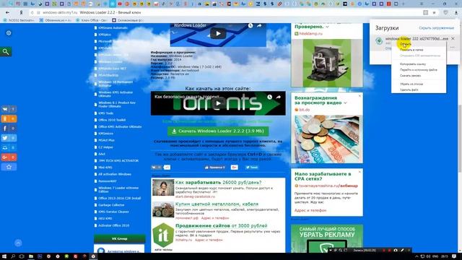Open 'Activator Office 2016' sidebar link
462x260 pixels.
(x=114, y=225)
